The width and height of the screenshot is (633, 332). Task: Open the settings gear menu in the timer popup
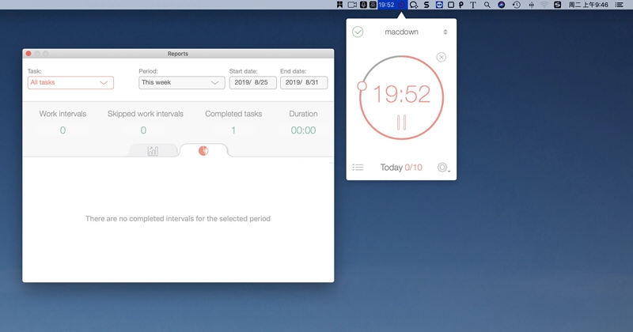443,167
